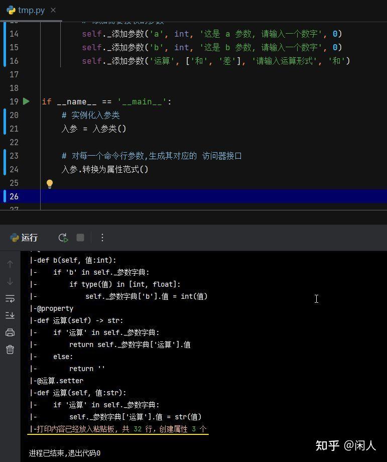Screen dimensions: 387x462
Task: Click console line return self._参数字典['运算'].值
Action: click(x=130, y=344)
